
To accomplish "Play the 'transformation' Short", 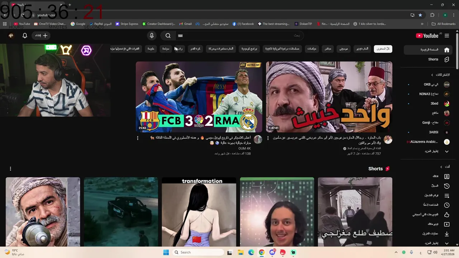I will tap(199, 212).
